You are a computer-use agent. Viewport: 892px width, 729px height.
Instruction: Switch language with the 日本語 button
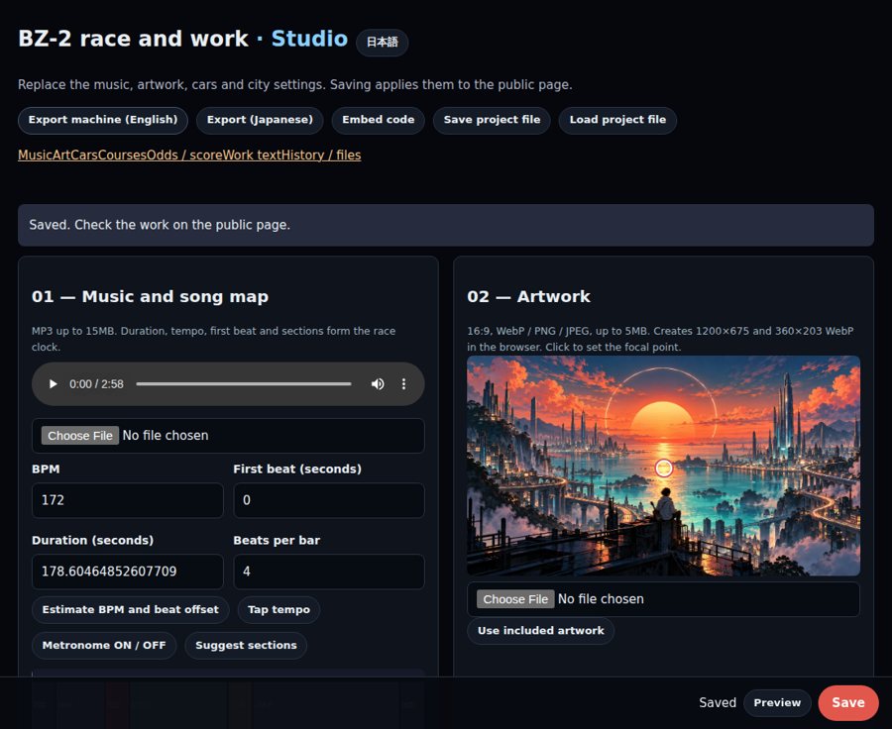click(382, 42)
